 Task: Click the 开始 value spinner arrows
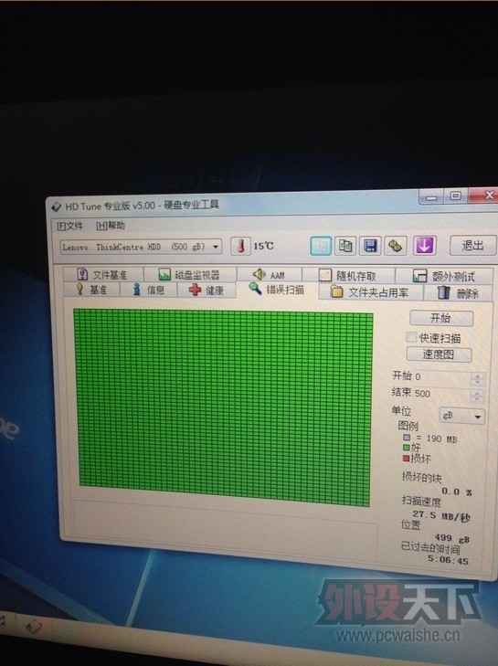coord(478,378)
